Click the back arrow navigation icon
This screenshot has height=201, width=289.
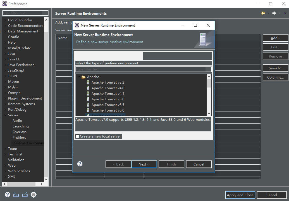[263, 13]
